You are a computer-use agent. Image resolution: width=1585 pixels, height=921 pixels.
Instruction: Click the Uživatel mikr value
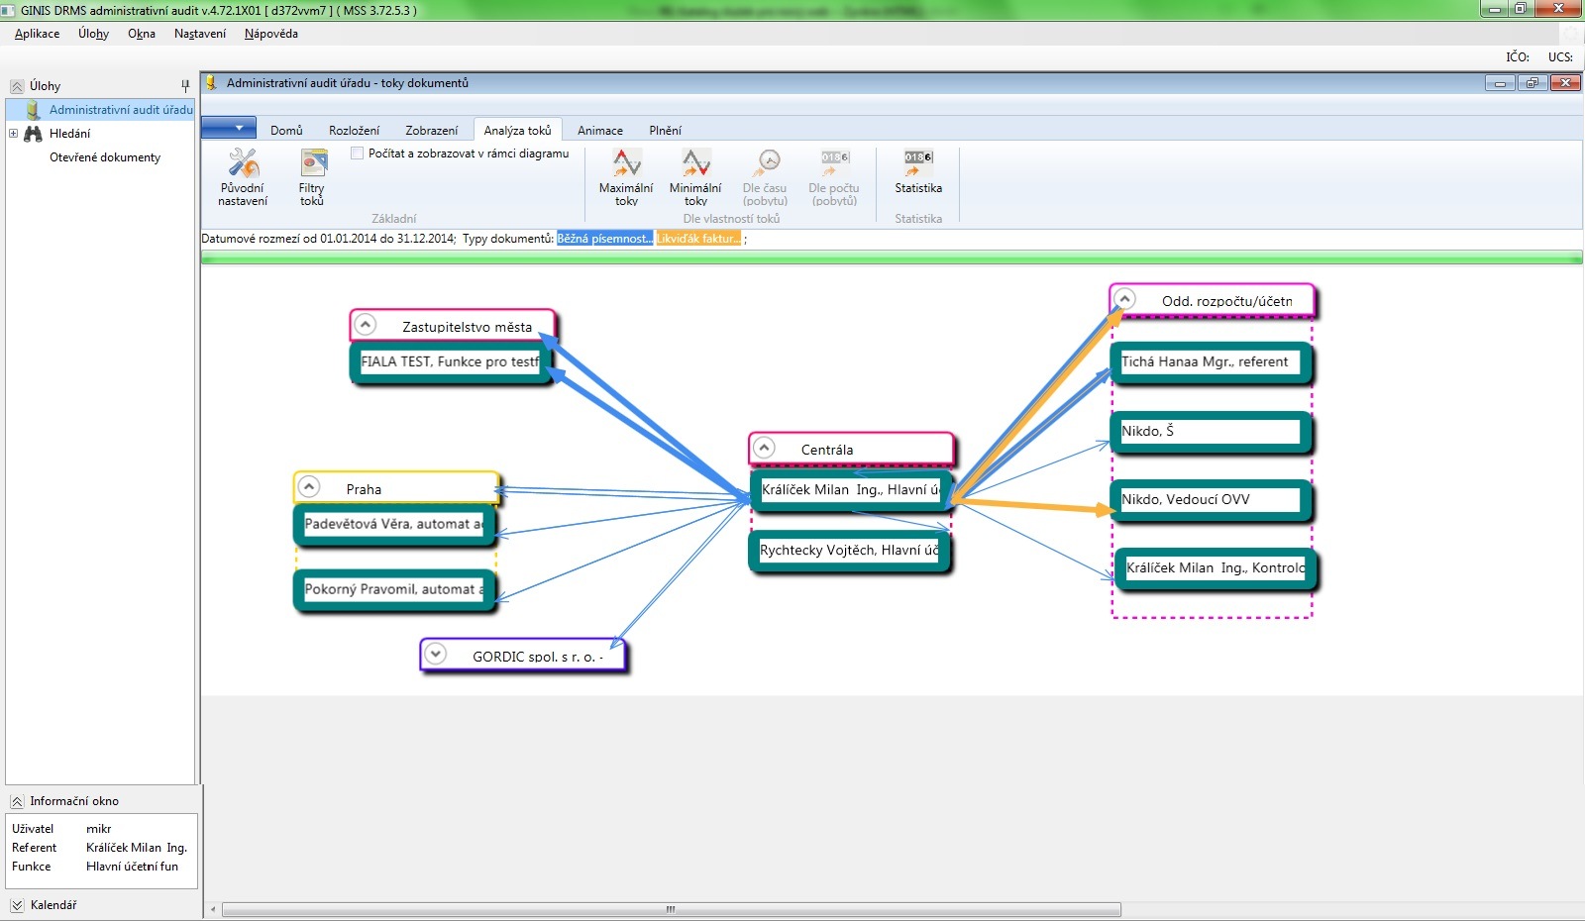pyautogui.click(x=99, y=829)
